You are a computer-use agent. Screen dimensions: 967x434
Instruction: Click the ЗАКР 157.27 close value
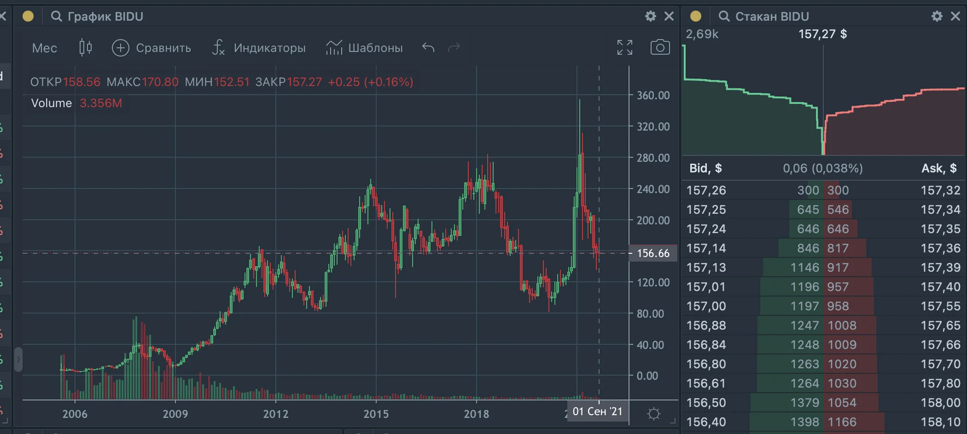[289, 82]
